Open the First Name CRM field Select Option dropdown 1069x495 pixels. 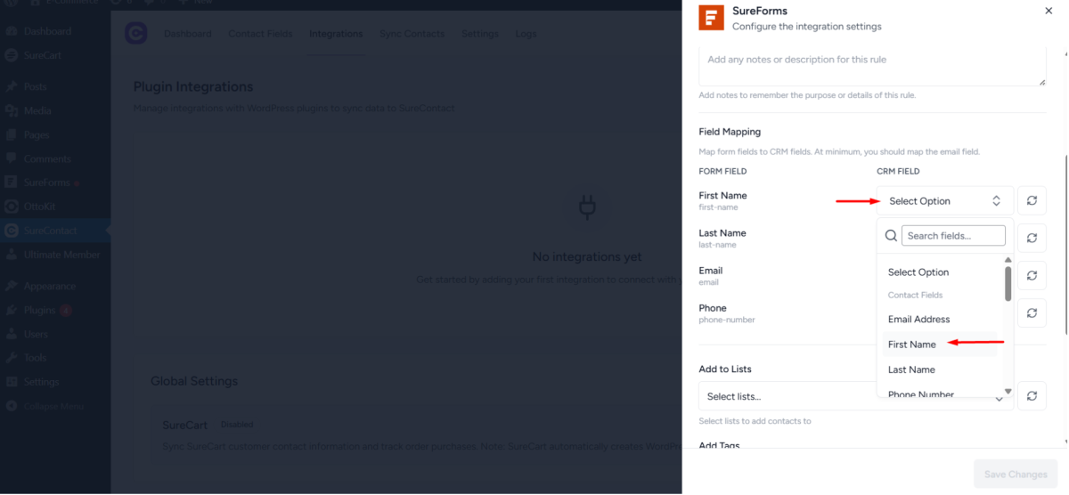(x=945, y=200)
